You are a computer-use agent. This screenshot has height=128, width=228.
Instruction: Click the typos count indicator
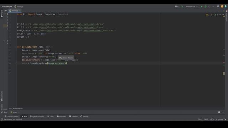coord(216,15)
